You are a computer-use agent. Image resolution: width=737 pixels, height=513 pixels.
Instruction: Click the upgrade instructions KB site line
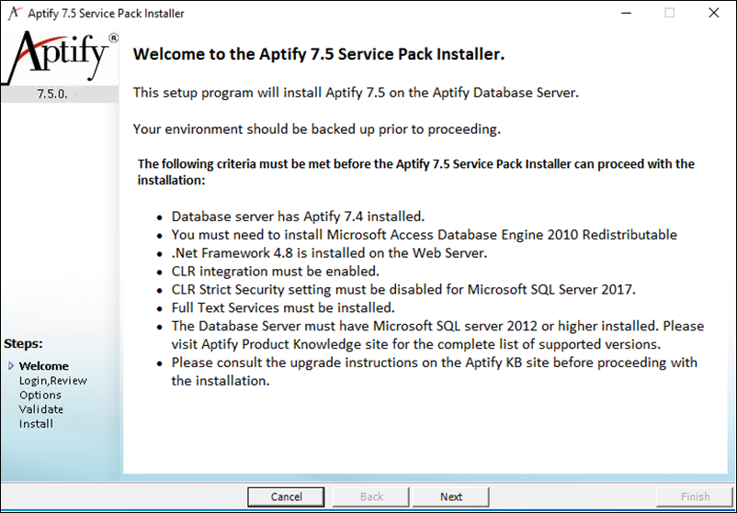tap(435, 372)
